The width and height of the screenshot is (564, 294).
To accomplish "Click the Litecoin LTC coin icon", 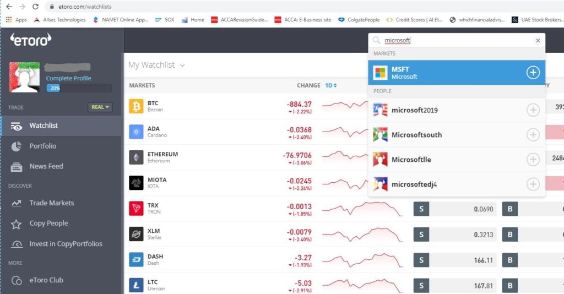I will [136, 285].
